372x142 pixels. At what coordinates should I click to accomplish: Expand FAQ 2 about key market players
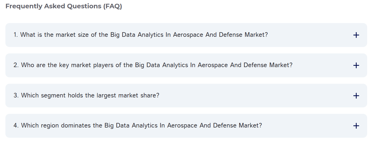coord(153,65)
